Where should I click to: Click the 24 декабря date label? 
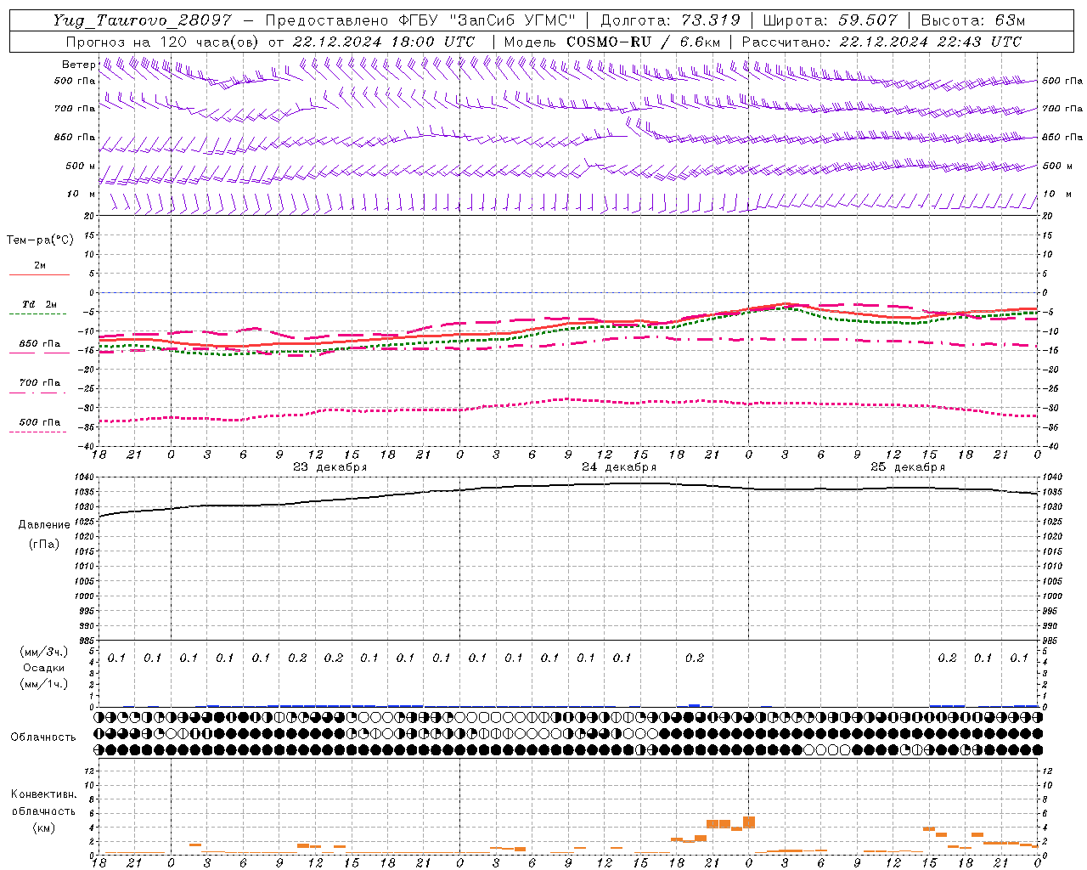pos(619,467)
